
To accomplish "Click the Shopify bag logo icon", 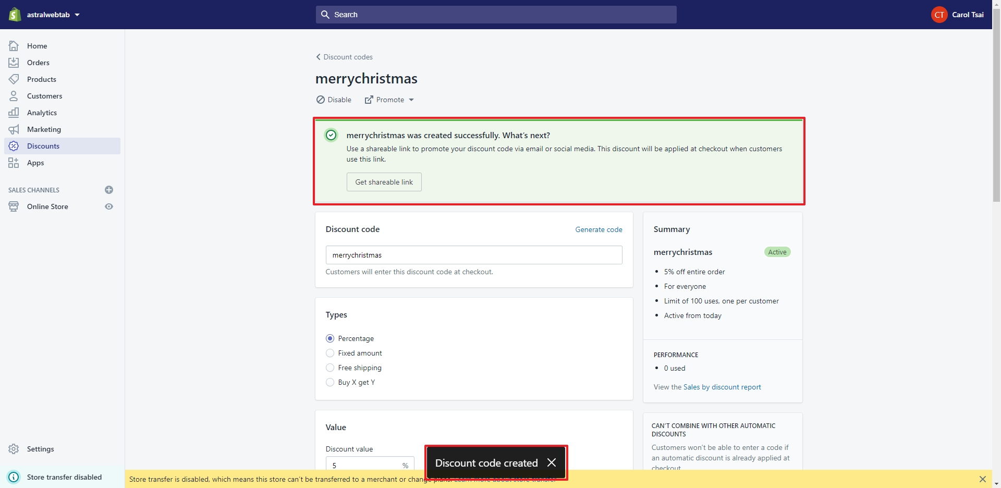I will (15, 15).
